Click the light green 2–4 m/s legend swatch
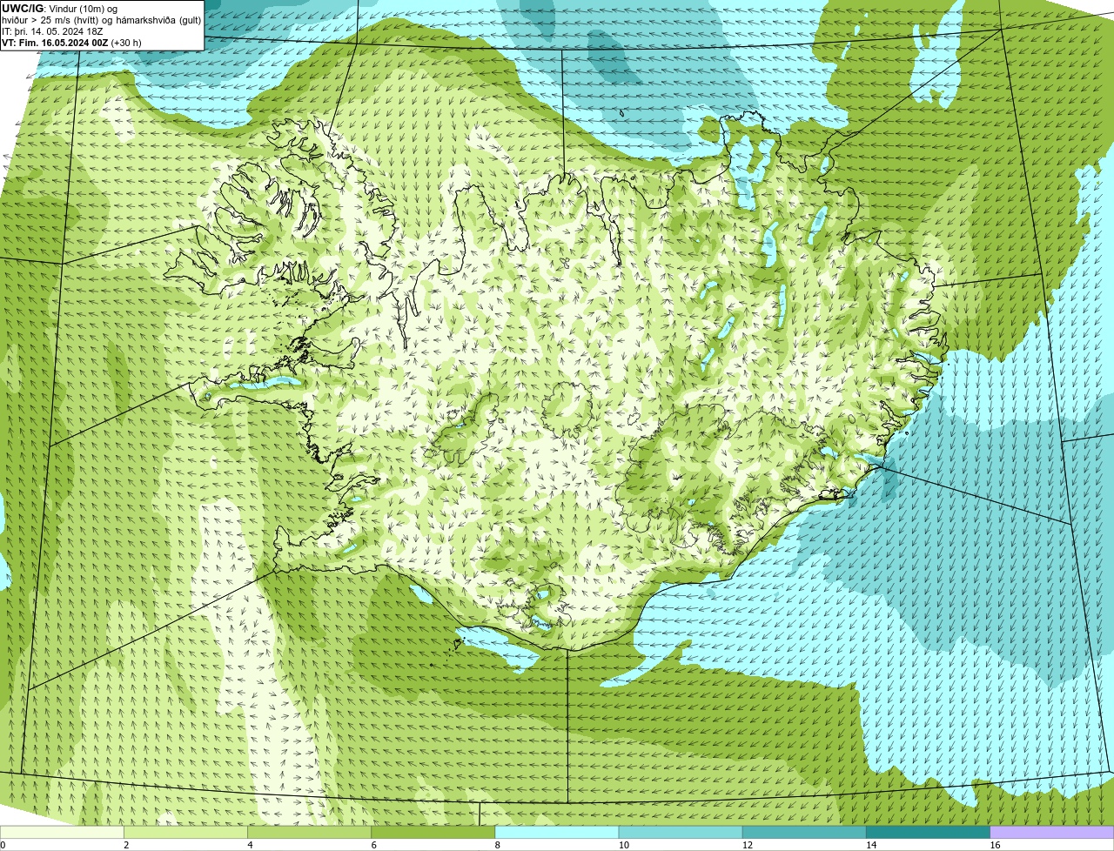Image resolution: width=1114 pixels, height=851 pixels. pos(186,833)
